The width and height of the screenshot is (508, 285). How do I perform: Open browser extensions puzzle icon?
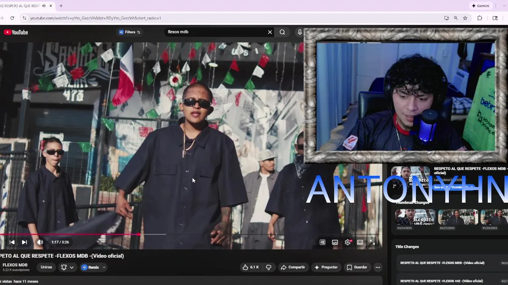(479, 18)
